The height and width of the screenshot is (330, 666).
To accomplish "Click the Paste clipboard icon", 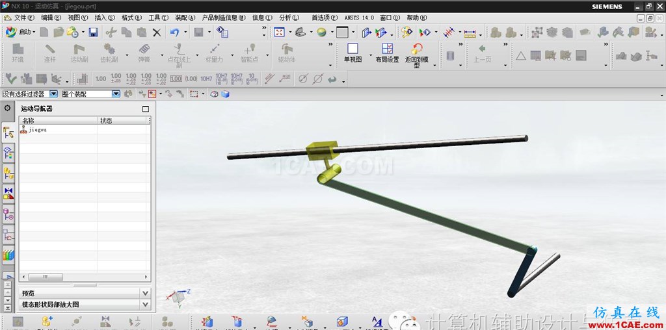I will click(141, 32).
